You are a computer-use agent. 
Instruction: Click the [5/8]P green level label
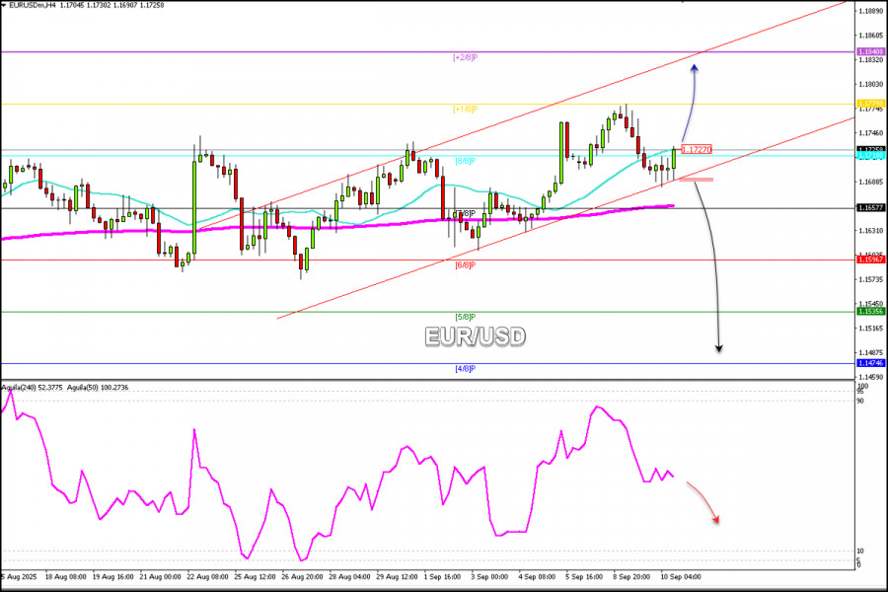pos(465,318)
